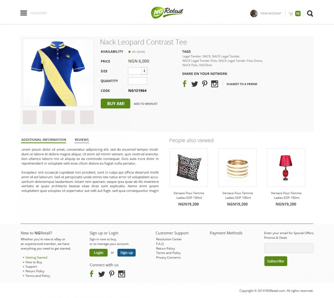
Task: Share product on Twitter icon
Action: coord(194,84)
